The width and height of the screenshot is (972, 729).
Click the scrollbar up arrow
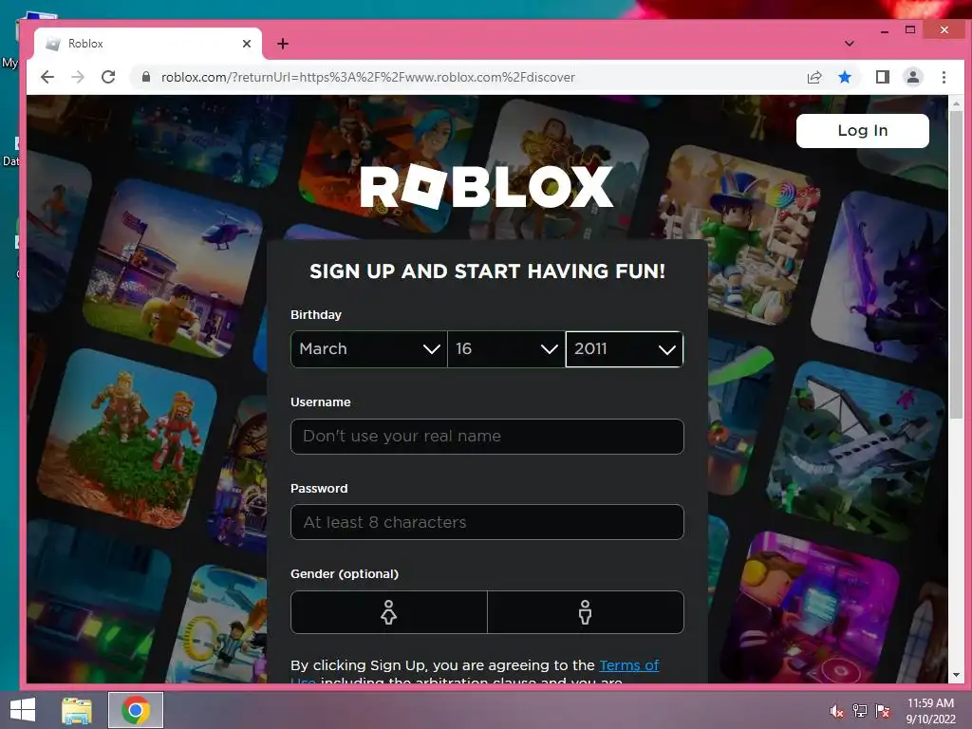click(x=956, y=103)
